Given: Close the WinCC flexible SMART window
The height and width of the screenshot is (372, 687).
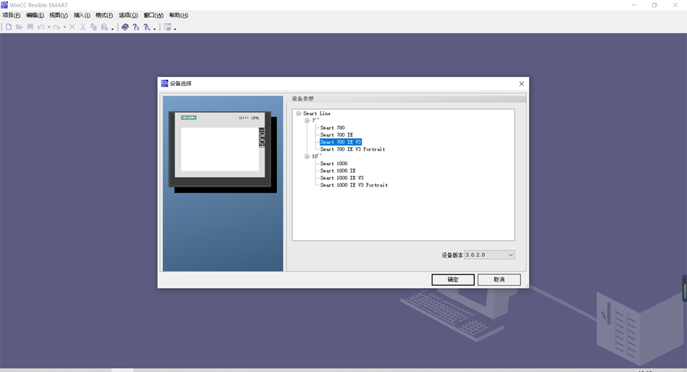Looking at the screenshot, I should pos(675,5).
